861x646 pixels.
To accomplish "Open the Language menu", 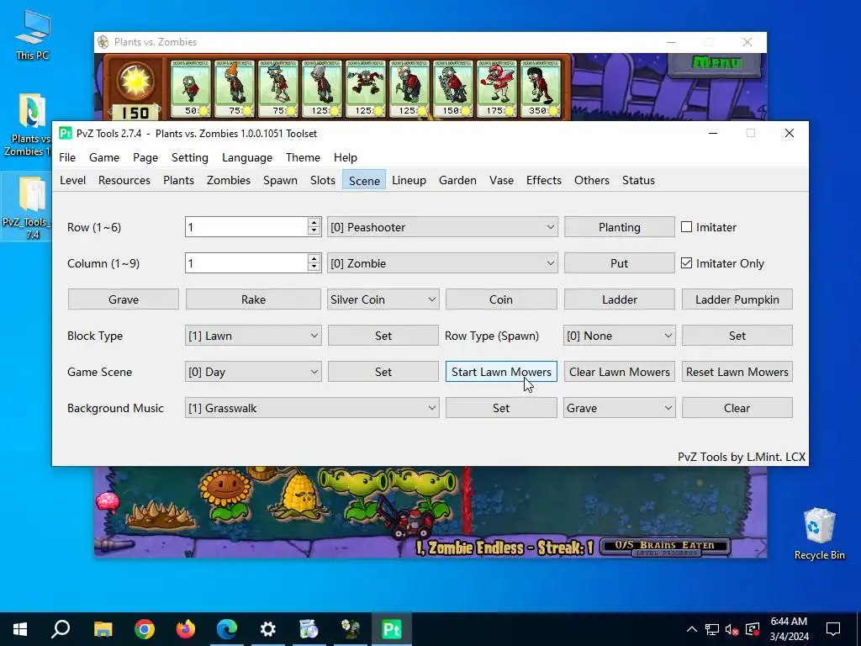I will pyautogui.click(x=247, y=157).
